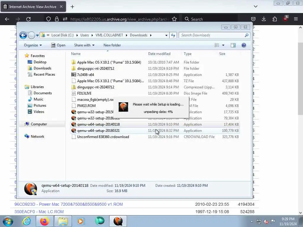
Task: Select Apple Mac OS X 10.1 folder
Action: pos(155,62)
